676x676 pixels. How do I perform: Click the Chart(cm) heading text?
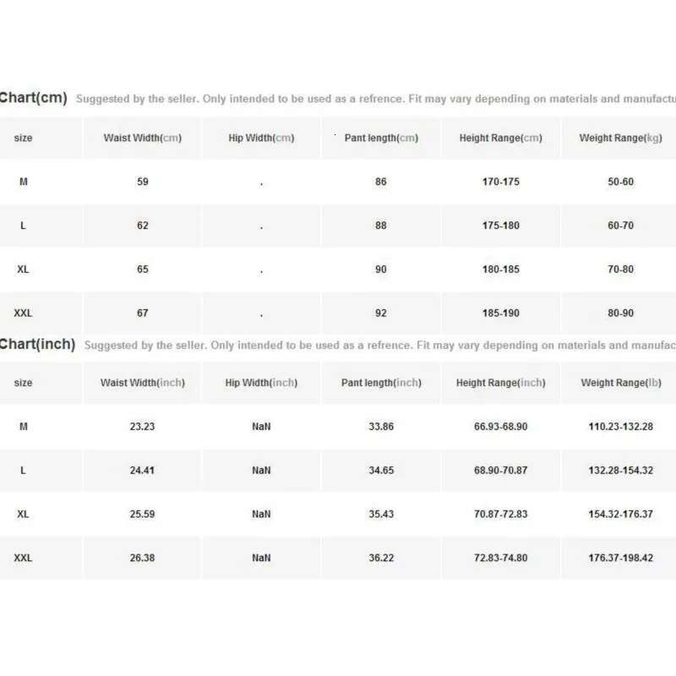(x=32, y=98)
